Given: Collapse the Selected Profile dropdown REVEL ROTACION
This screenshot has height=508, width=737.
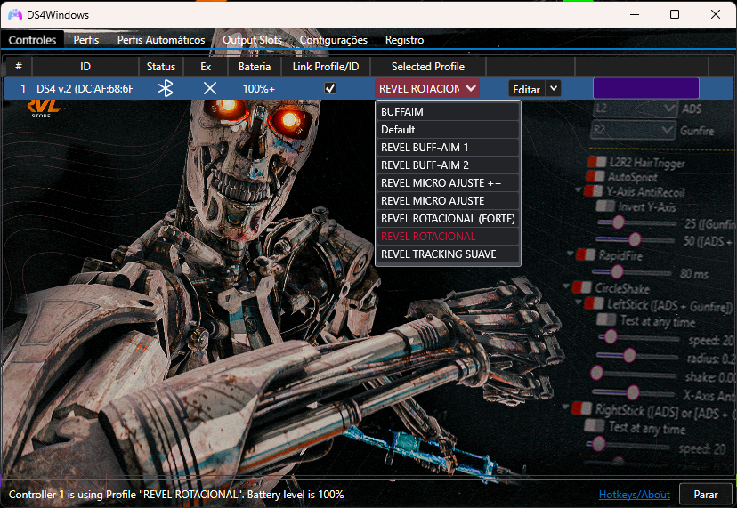Looking at the screenshot, I should click(x=426, y=88).
